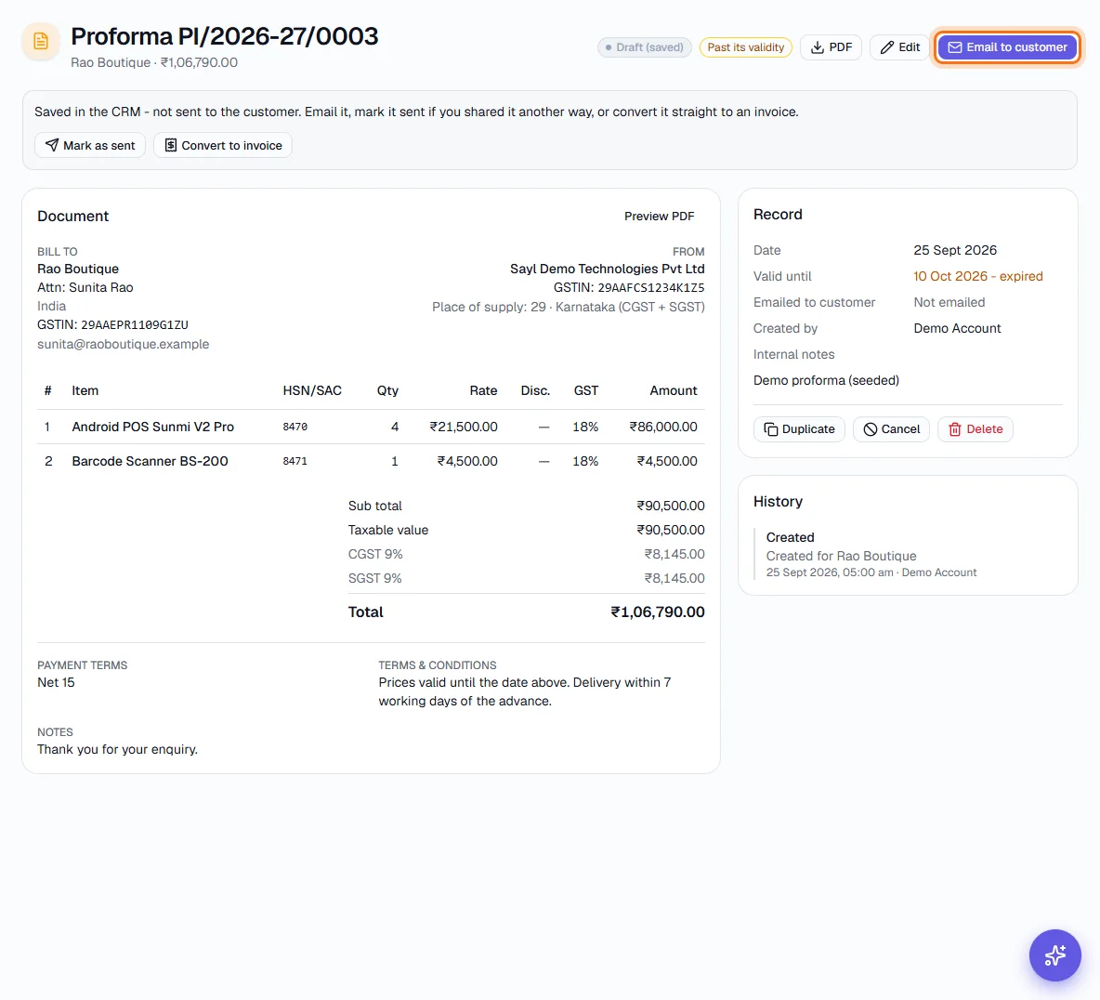The width and height of the screenshot is (1100, 1000).
Task: Click the customer GSTIN 29AAEPR1109G1ZU
Action: tap(135, 325)
